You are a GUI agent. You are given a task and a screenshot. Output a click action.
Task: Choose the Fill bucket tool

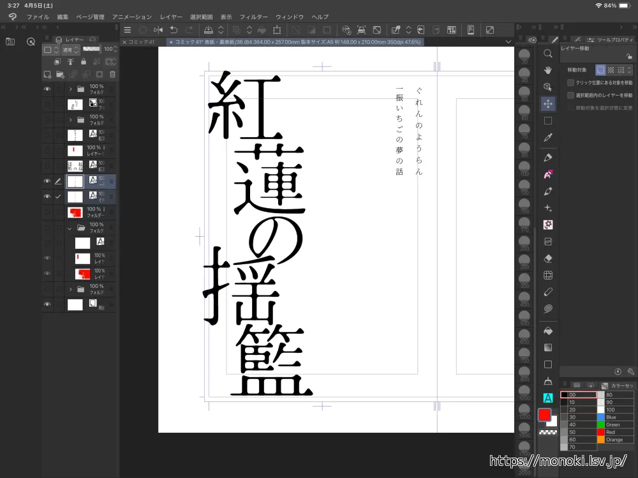pos(547,331)
